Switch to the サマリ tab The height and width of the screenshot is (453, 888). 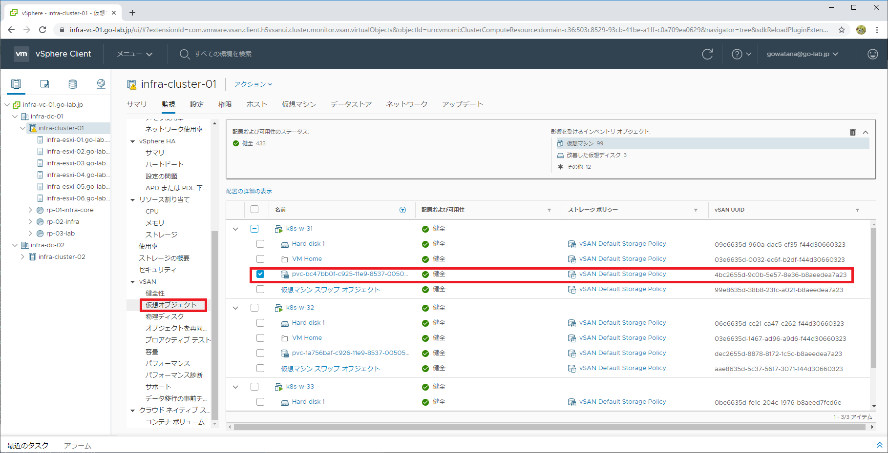pyautogui.click(x=137, y=104)
